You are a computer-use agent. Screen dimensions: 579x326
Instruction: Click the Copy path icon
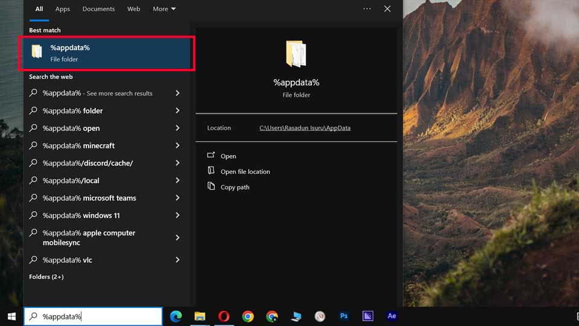click(211, 186)
